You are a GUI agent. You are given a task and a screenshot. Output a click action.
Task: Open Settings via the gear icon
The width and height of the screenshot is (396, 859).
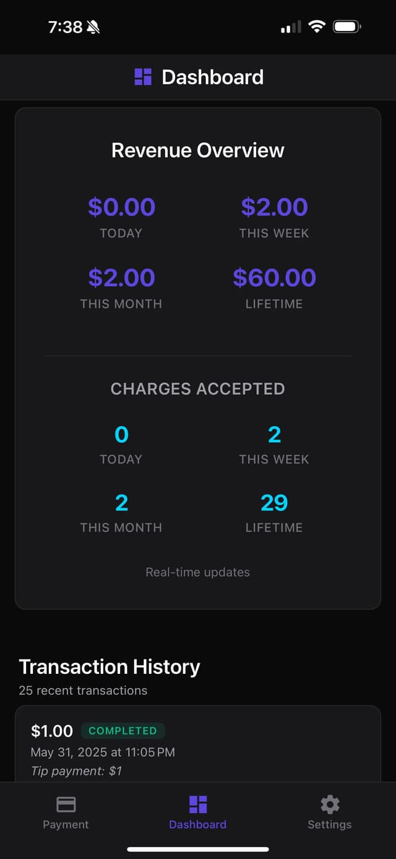pyautogui.click(x=329, y=803)
